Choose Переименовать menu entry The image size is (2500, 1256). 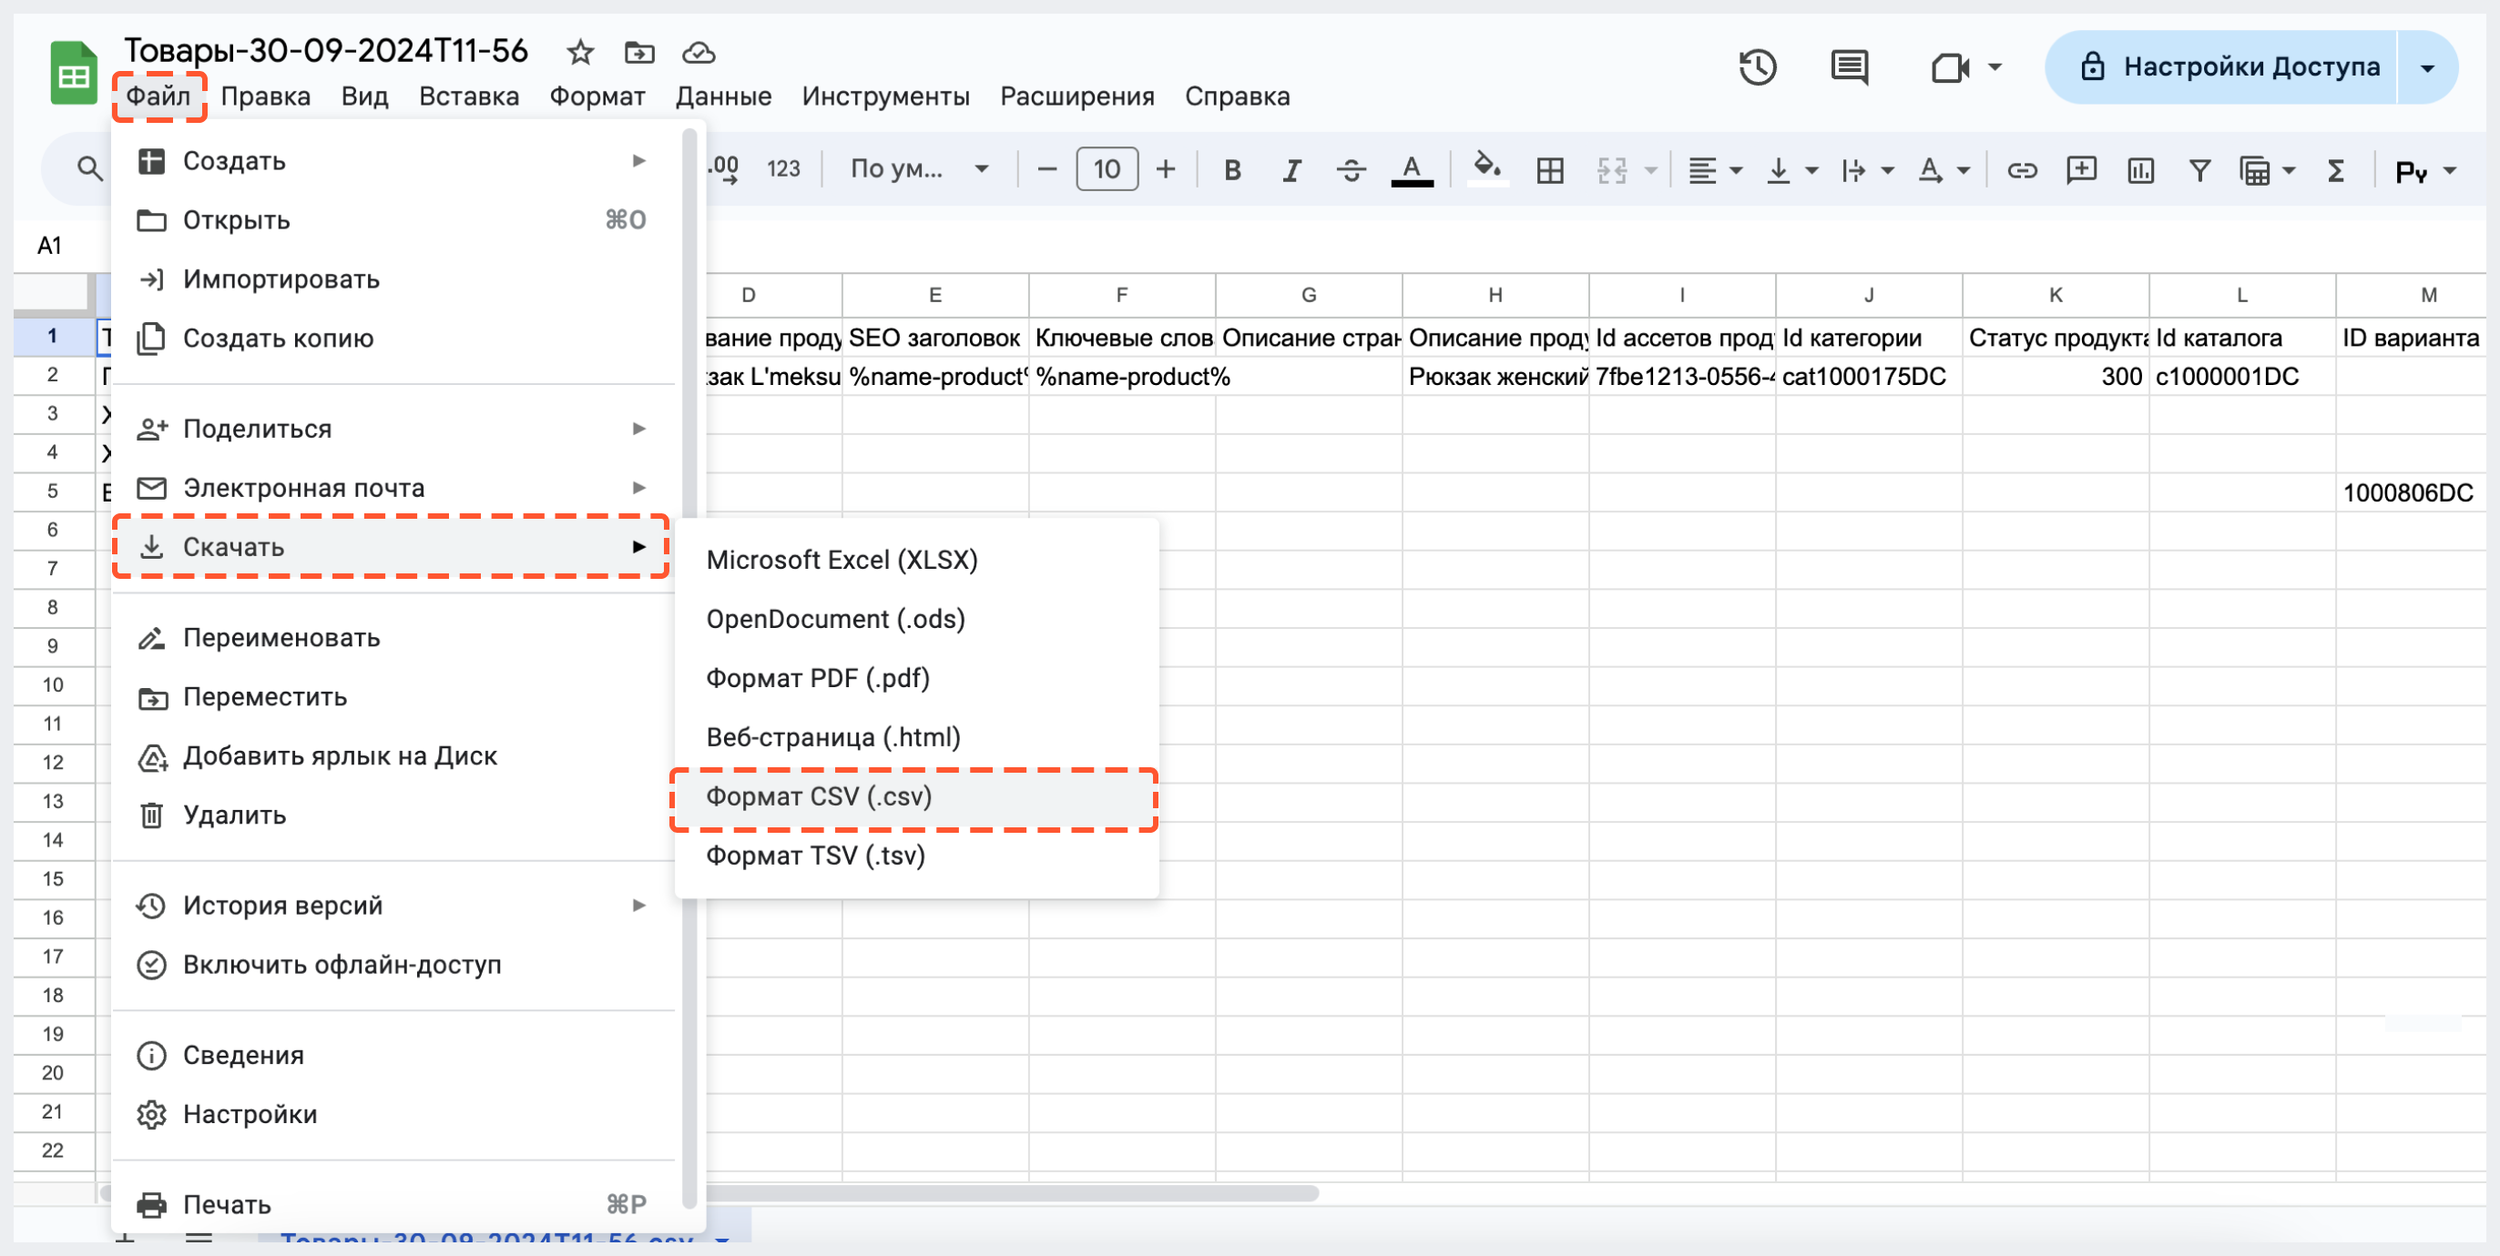point(393,638)
